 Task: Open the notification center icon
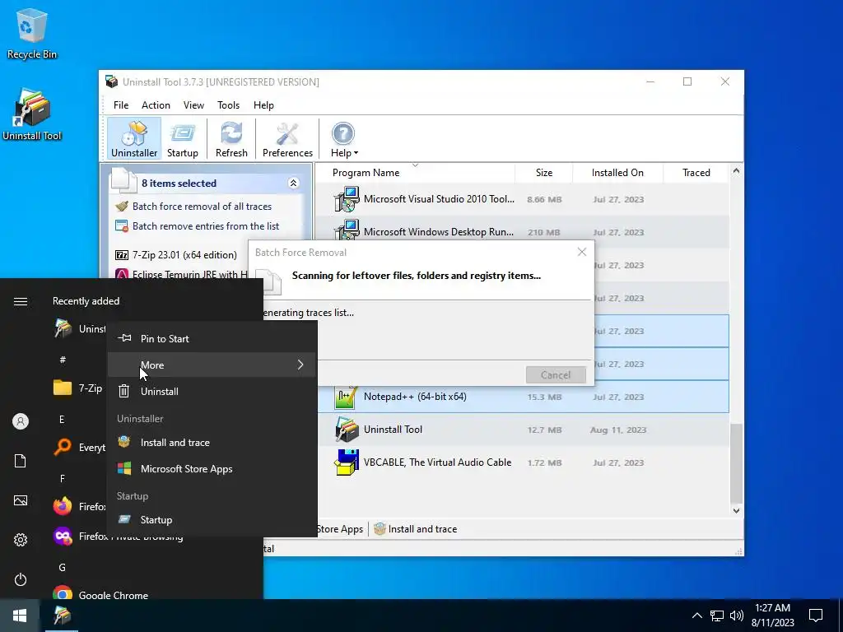pyautogui.click(x=816, y=616)
